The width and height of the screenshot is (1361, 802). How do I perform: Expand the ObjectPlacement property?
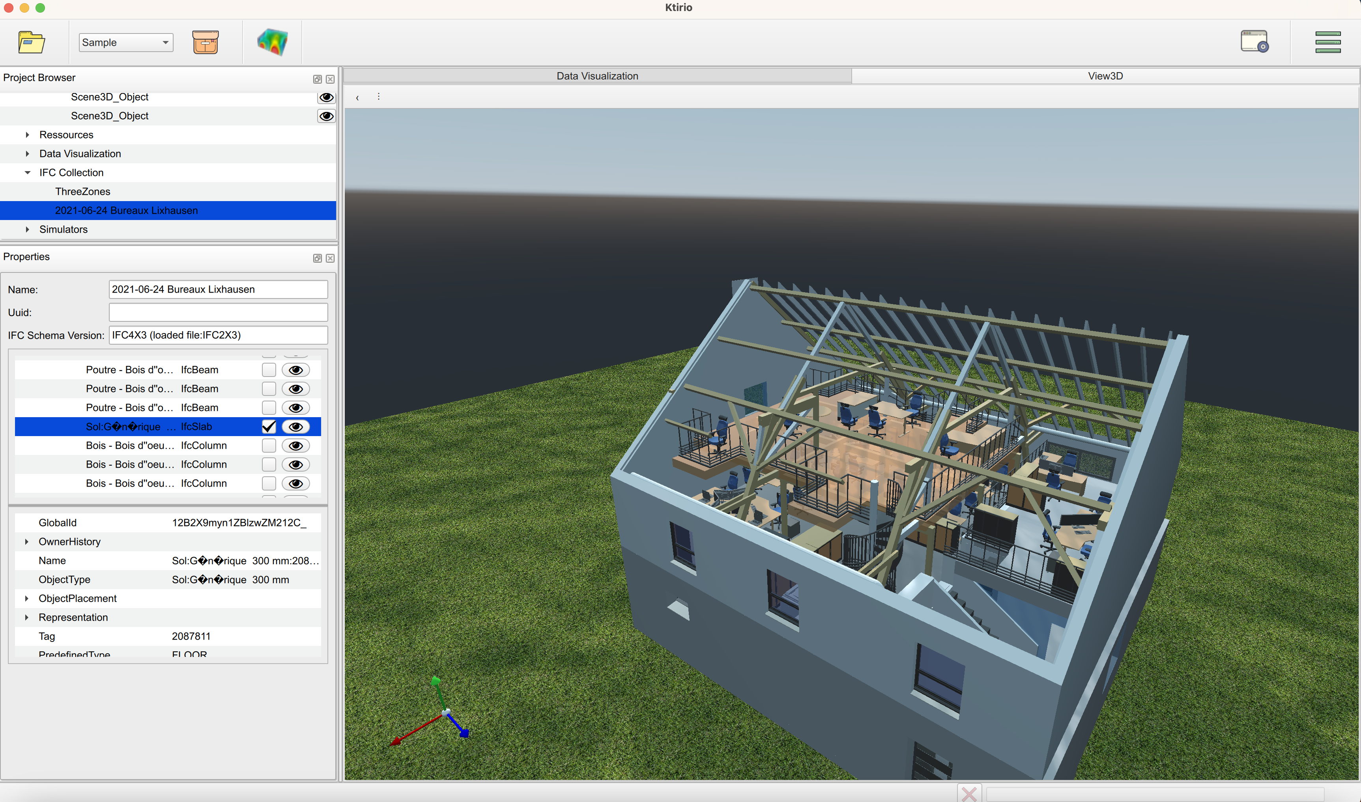(x=26, y=598)
